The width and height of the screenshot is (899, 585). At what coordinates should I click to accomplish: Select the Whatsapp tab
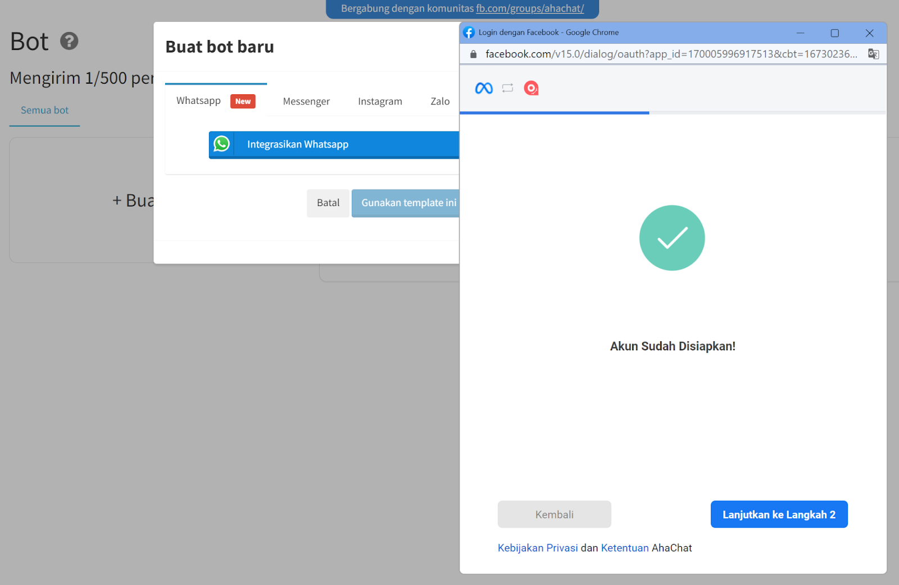click(x=216, y=100)
